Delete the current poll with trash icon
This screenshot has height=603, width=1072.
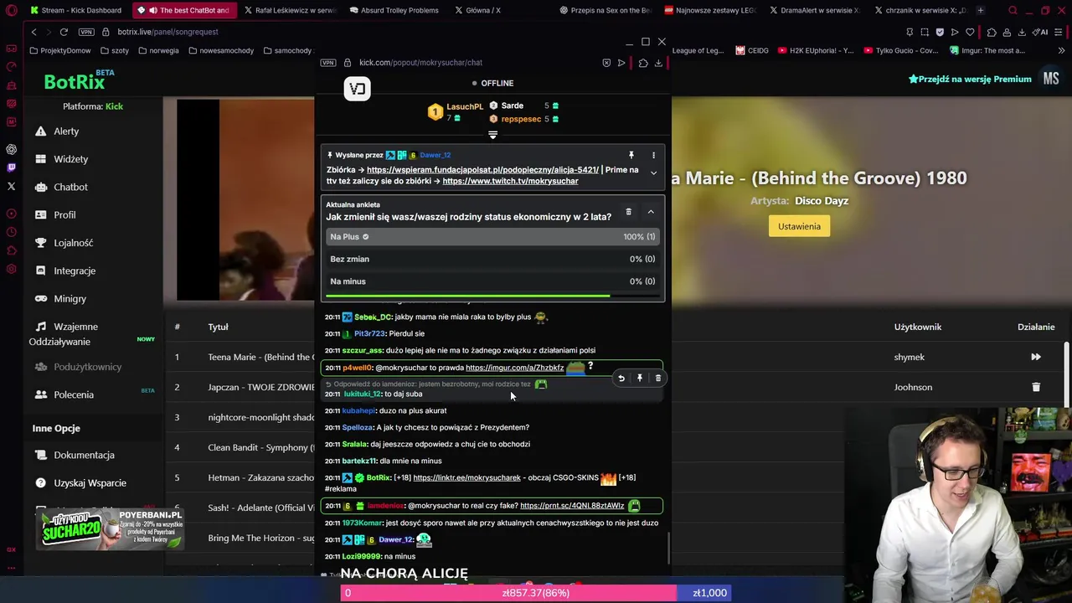[x=628, y=212]
